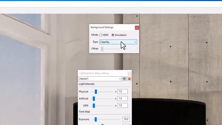Click the Physical multiplier value field
Image resolution: width=222 pixels, height=125 pixels.
tap(122, 92)
